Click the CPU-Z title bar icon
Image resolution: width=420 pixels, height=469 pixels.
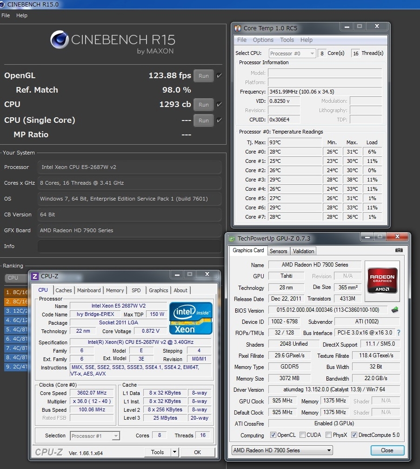point(34,276)
